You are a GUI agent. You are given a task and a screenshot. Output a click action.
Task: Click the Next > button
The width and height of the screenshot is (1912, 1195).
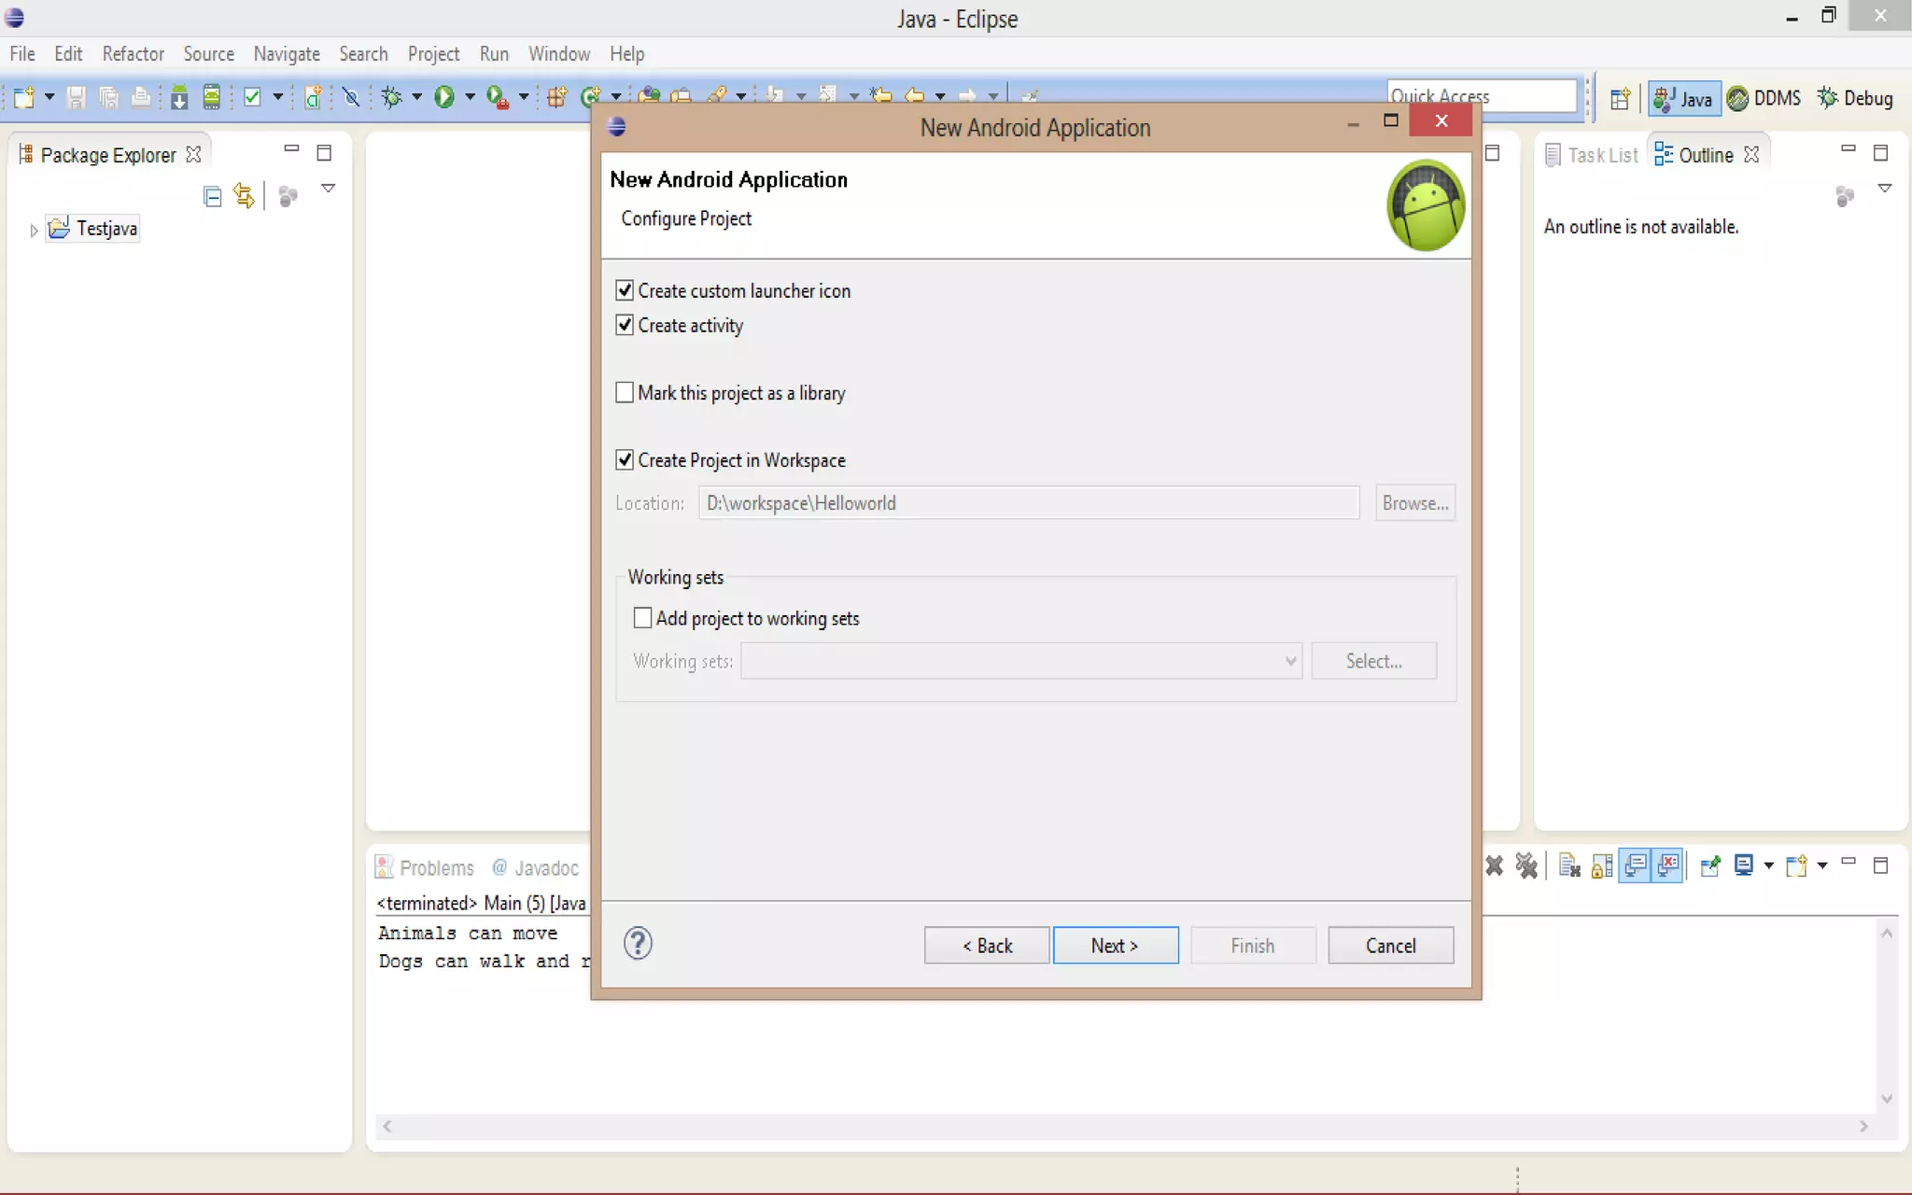(x=1116, y=946)
